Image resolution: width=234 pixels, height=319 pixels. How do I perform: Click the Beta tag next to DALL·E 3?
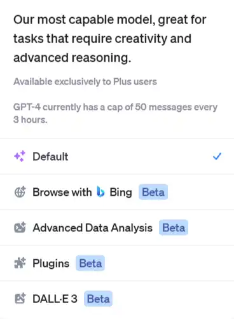click(98, 299)
